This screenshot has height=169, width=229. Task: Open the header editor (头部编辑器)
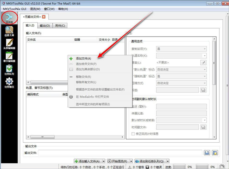tap(9, 44)
